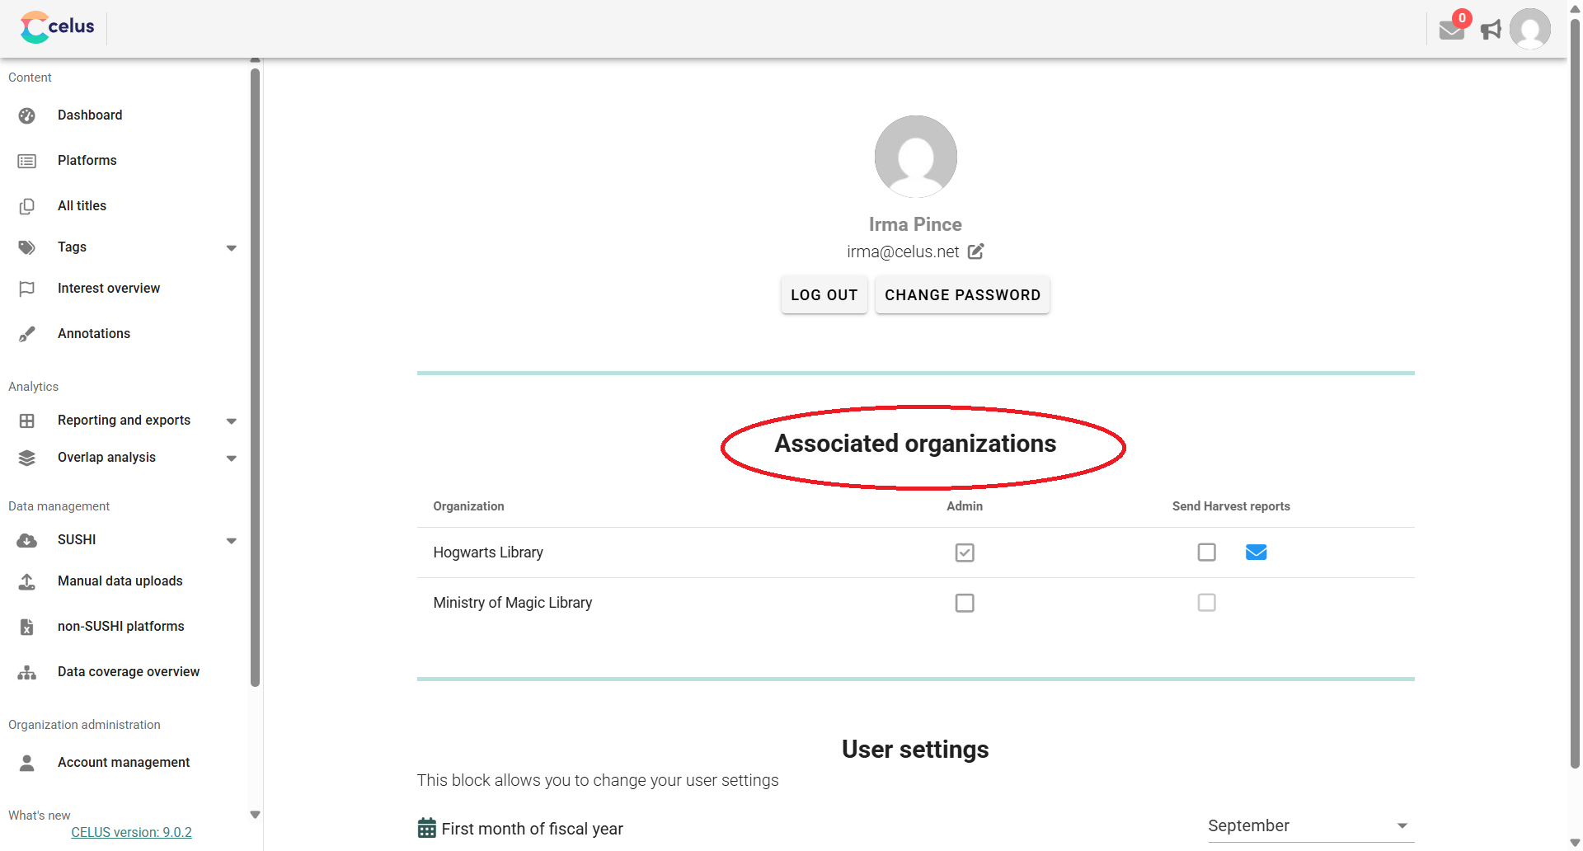Image resolution: width=1583 pixels, height=851 pixels.
Task: Edit email using the pencil icon
Action: click(976, 252)
